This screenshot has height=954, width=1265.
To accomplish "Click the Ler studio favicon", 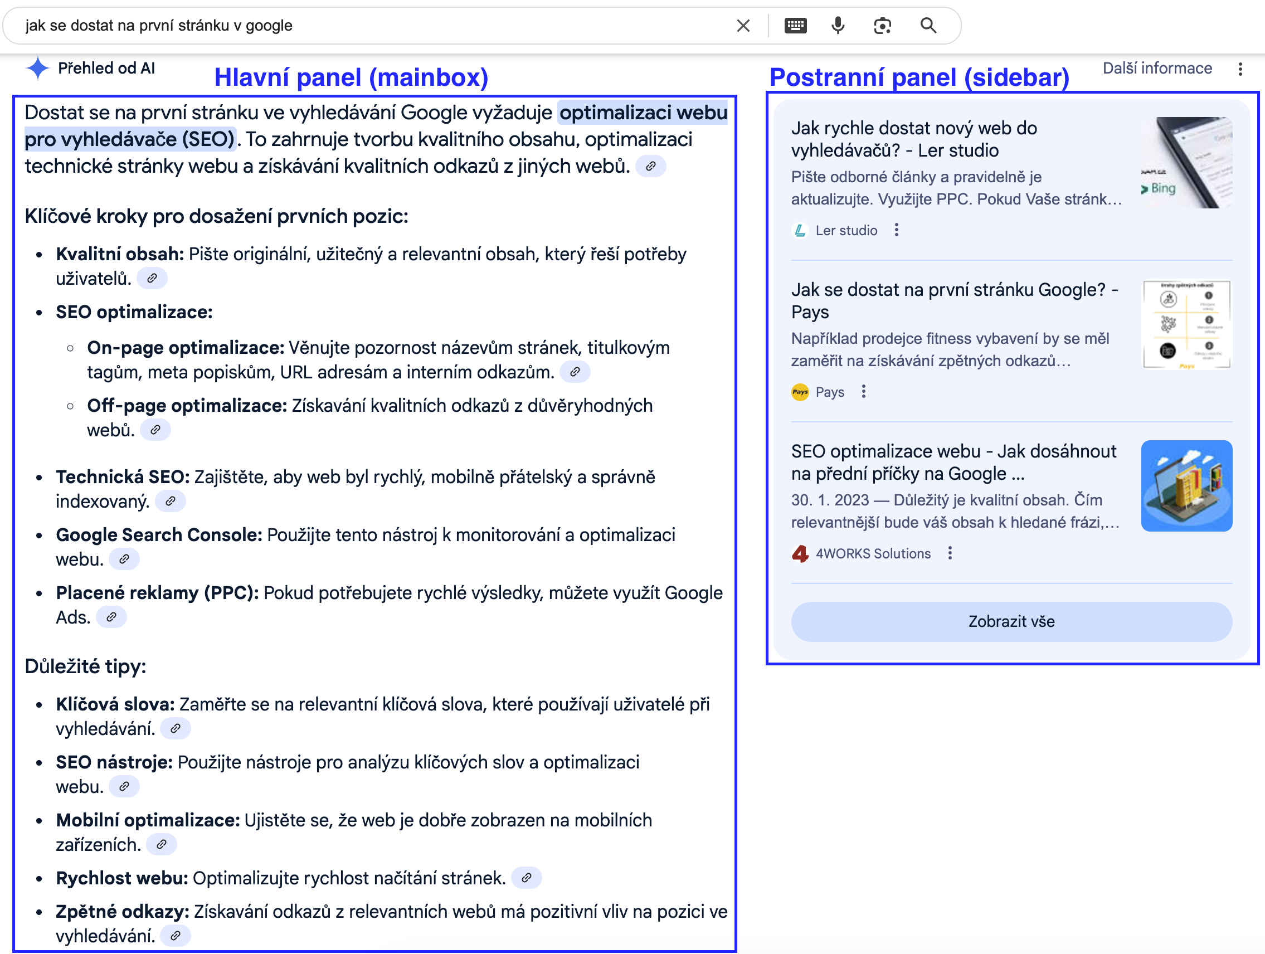I will 800,231.
